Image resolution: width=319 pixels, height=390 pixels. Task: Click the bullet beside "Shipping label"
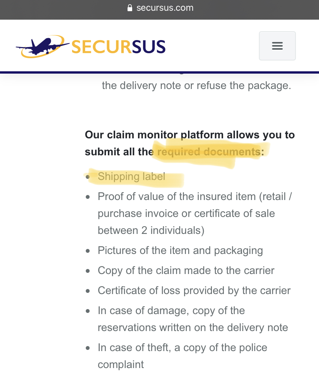coord(88,177)
